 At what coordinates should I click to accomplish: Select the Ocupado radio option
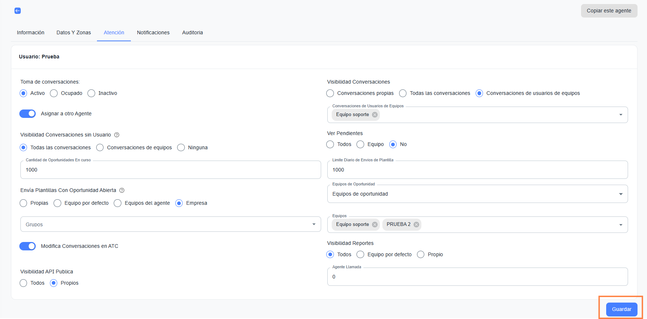coord(54,93)
